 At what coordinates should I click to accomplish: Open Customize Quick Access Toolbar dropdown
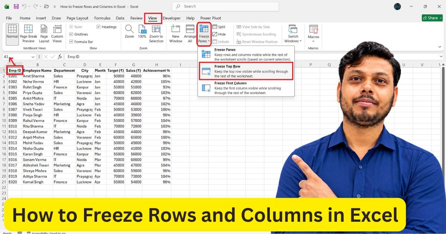coord(55,6)
